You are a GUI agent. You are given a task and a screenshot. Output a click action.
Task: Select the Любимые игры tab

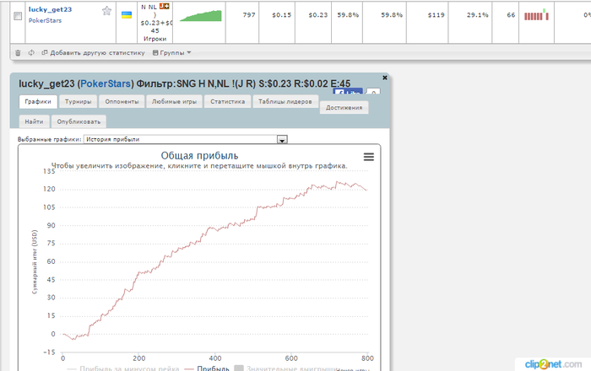click(x=174, y=101)
